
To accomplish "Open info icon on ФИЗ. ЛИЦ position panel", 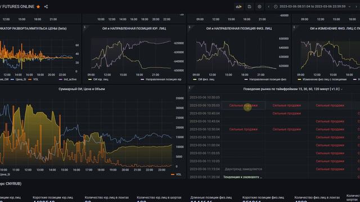I will [190, 27].
